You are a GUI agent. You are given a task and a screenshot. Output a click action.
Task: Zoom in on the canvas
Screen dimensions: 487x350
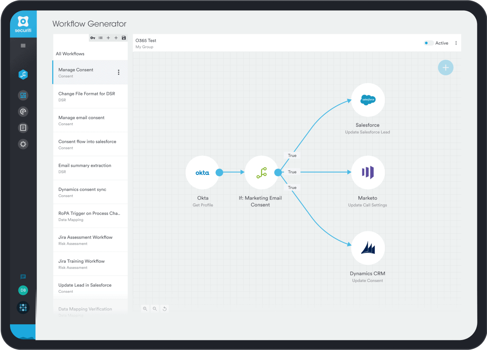point(145,309)
